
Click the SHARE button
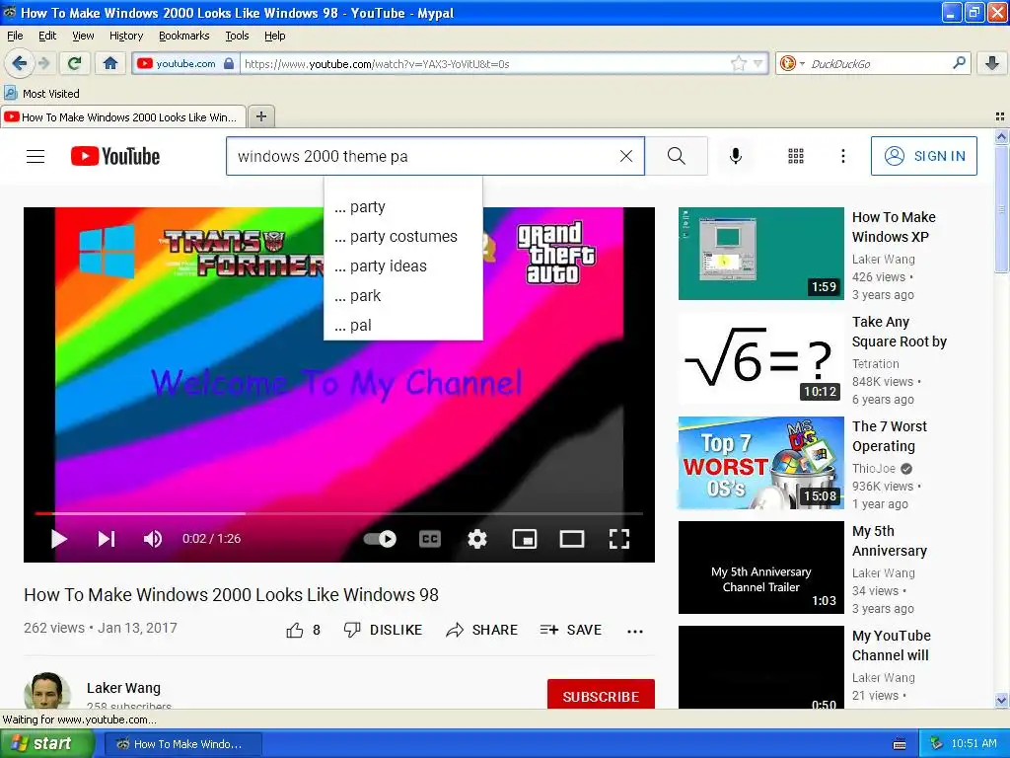tap(481, 630)
